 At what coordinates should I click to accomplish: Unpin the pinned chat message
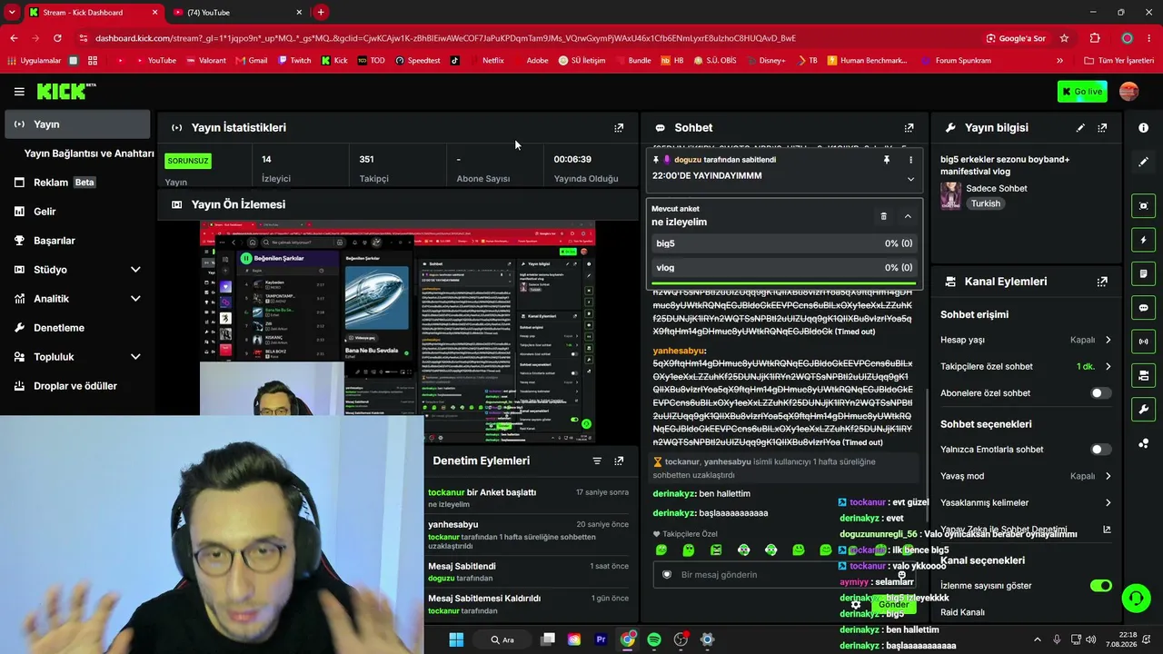click(x=887, y=160)
